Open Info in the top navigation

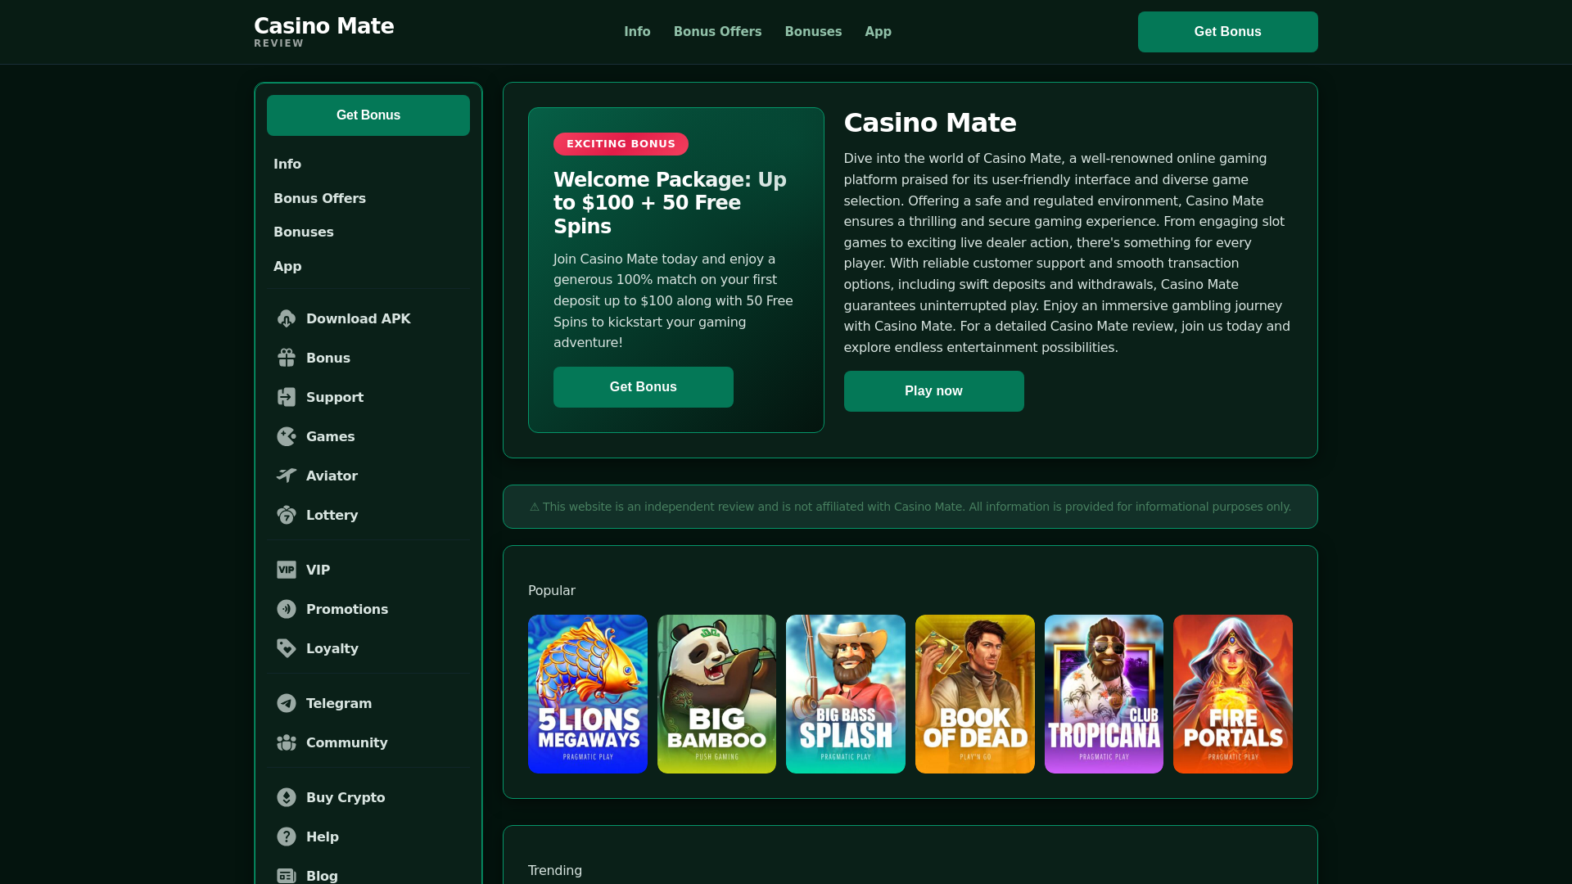click(x=637, y=32)
